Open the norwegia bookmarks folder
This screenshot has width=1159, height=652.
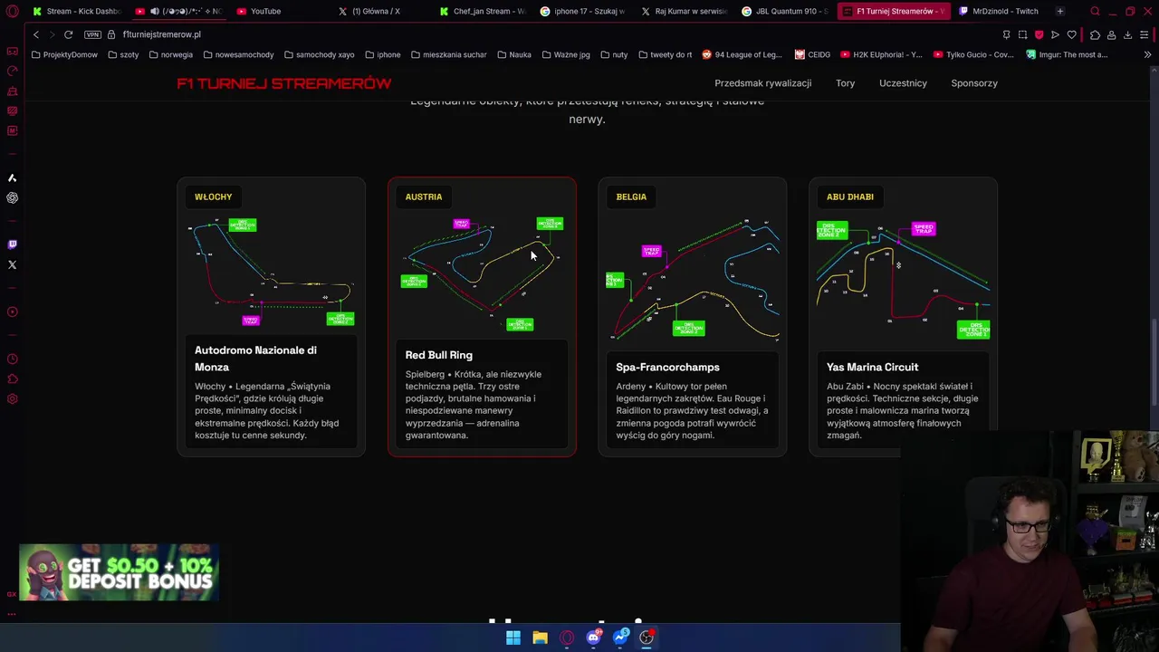tap(171, 54)
